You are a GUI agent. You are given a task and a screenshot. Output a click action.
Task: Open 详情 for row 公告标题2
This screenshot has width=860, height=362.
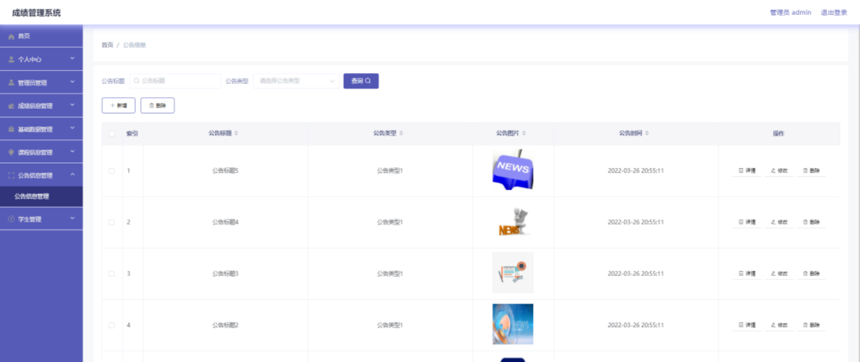pos(747,325)
